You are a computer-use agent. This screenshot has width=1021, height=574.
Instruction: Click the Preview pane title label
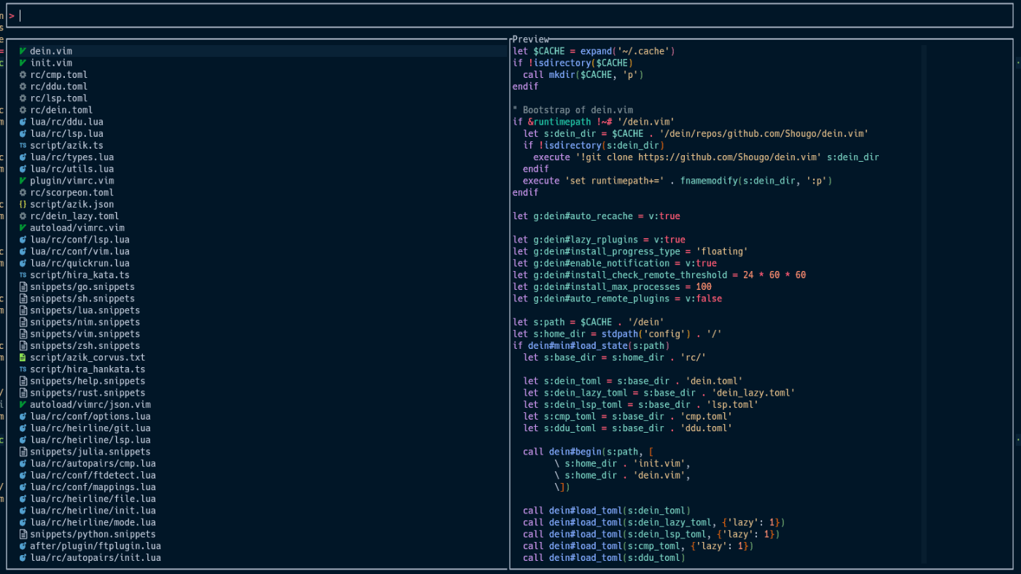coord(530,39)
